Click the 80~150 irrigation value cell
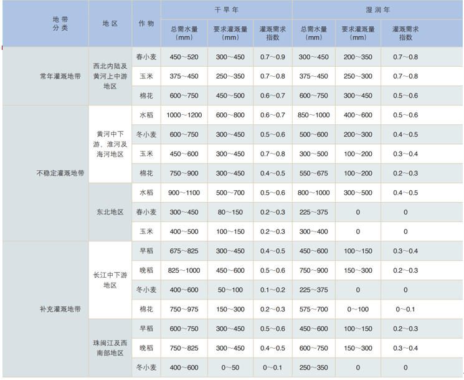 pos(229,212)
